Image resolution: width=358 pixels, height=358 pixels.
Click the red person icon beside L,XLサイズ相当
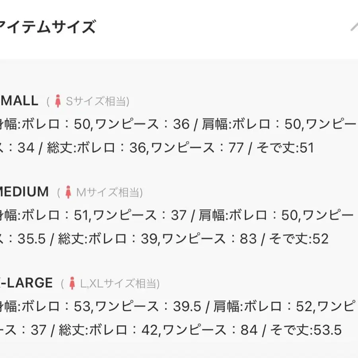(72, 283)
